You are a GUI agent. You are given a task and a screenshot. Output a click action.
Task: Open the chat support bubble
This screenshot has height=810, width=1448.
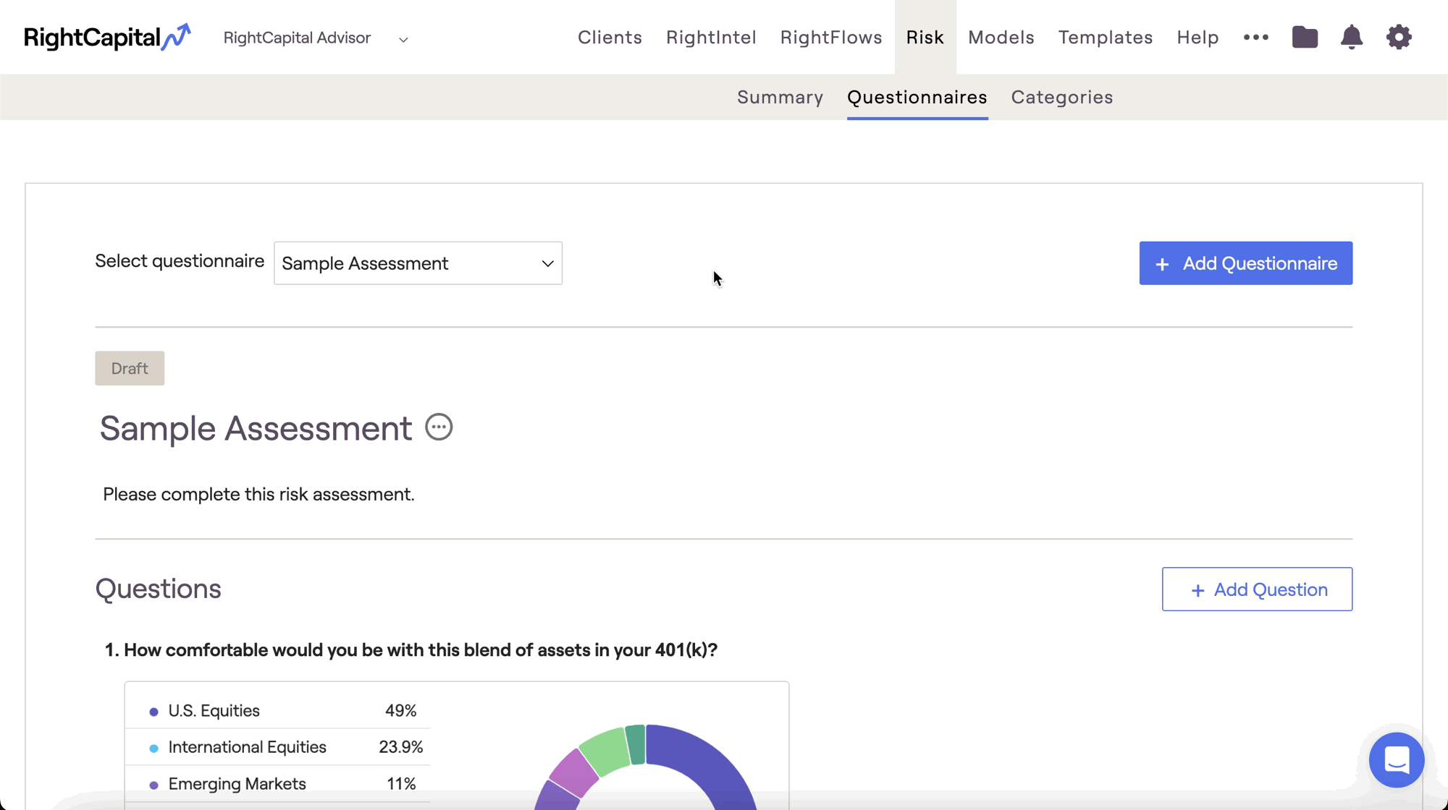point(1397,760)
